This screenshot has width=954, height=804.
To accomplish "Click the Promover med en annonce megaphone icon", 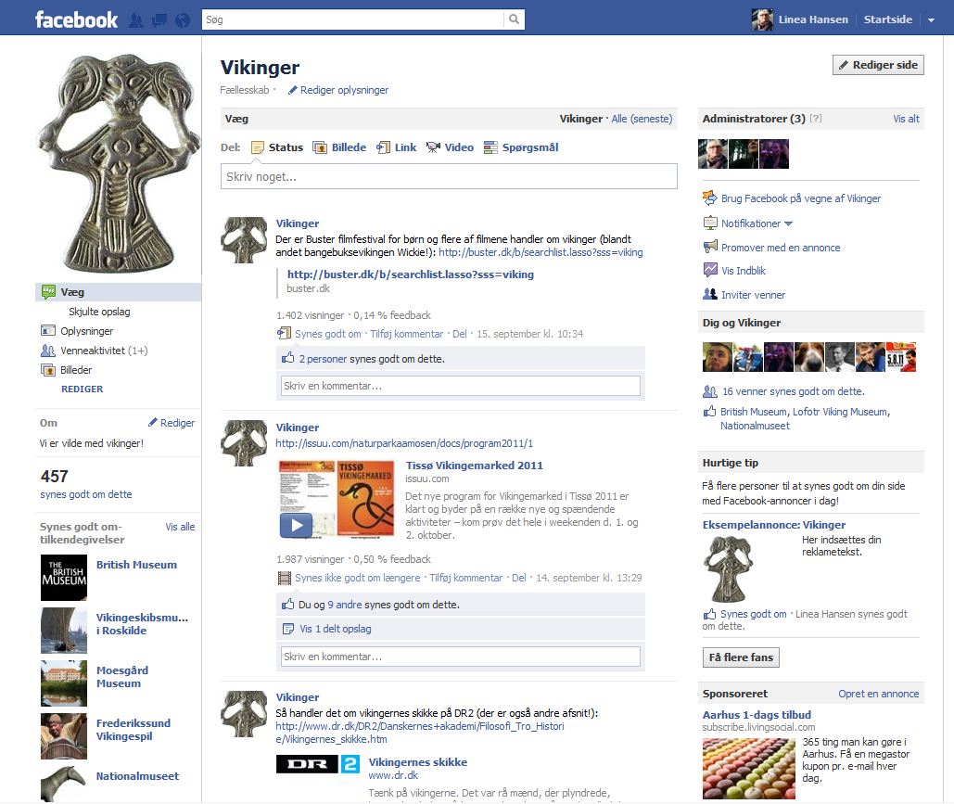I will [710, 247].
